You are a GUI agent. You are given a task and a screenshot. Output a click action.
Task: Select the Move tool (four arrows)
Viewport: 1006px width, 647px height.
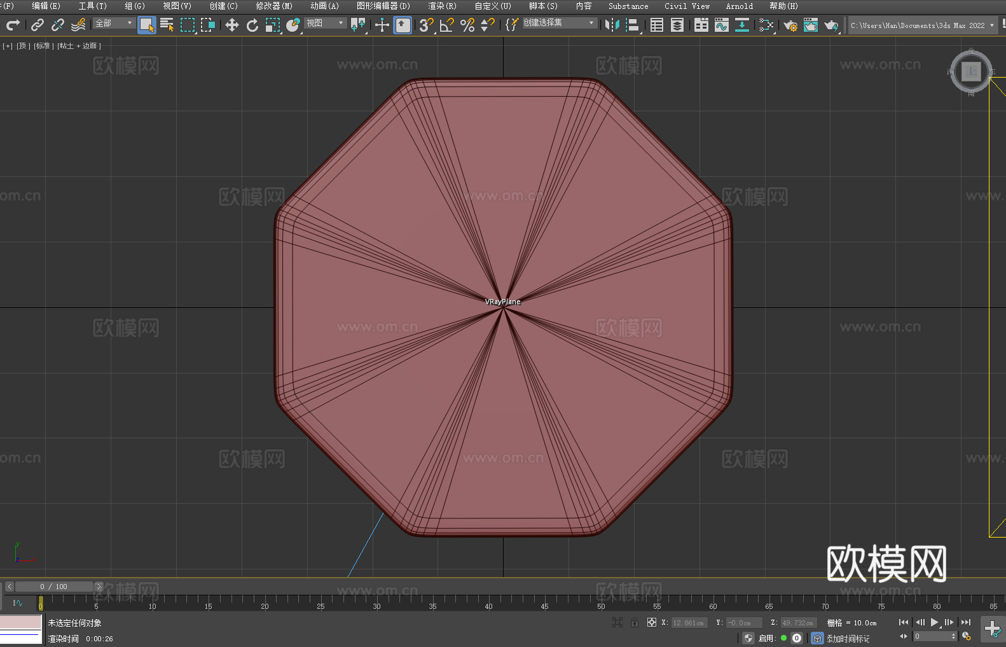coord(232,25)
